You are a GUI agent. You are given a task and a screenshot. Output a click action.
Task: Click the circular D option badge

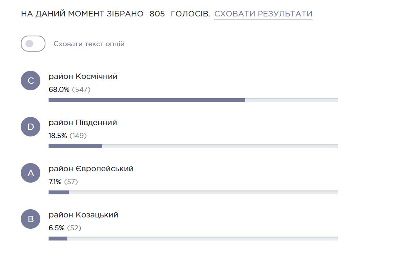pyautogui.click(x=31, y=127)
